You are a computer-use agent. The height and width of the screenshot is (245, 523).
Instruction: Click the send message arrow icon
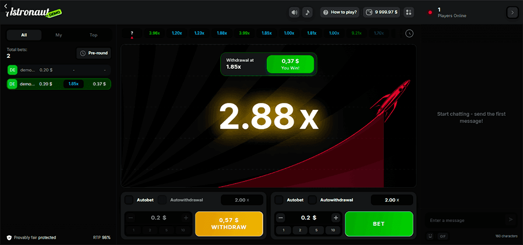[x=510, y=220]
